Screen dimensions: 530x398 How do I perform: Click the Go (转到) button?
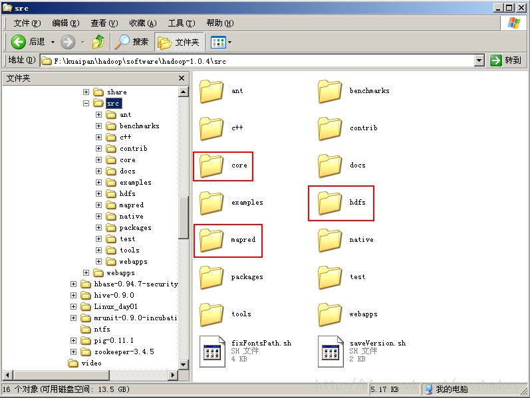505,60
